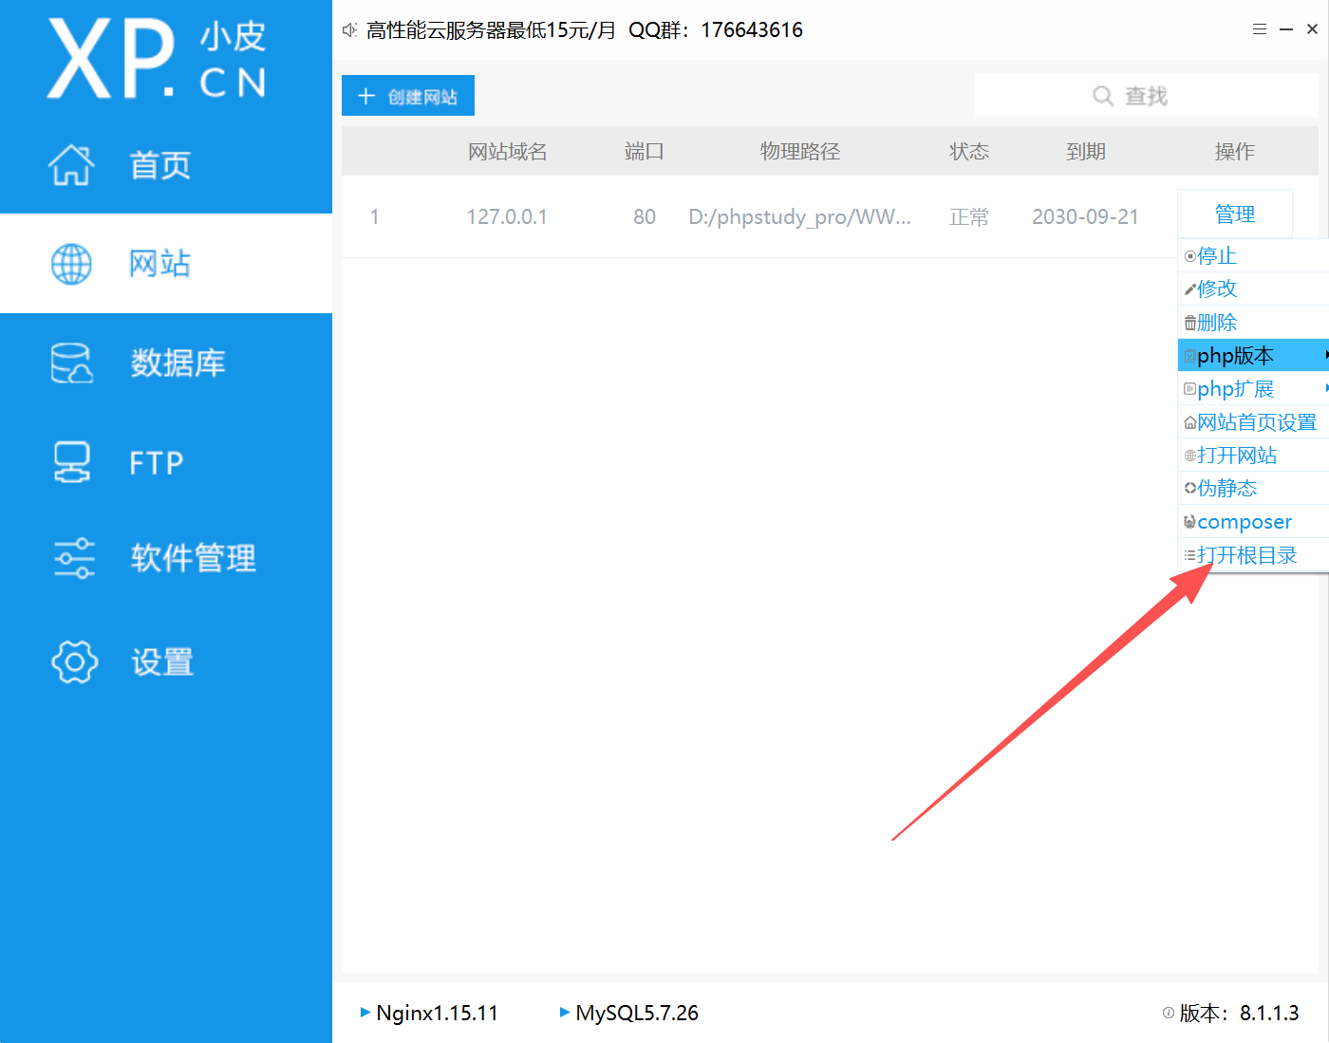Click the Nginx play triangle icon
Viewport: 1329px width, 1043px height.
[365, 1013]
